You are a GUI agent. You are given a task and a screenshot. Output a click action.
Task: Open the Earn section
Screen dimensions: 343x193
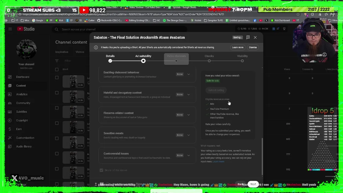19,129
